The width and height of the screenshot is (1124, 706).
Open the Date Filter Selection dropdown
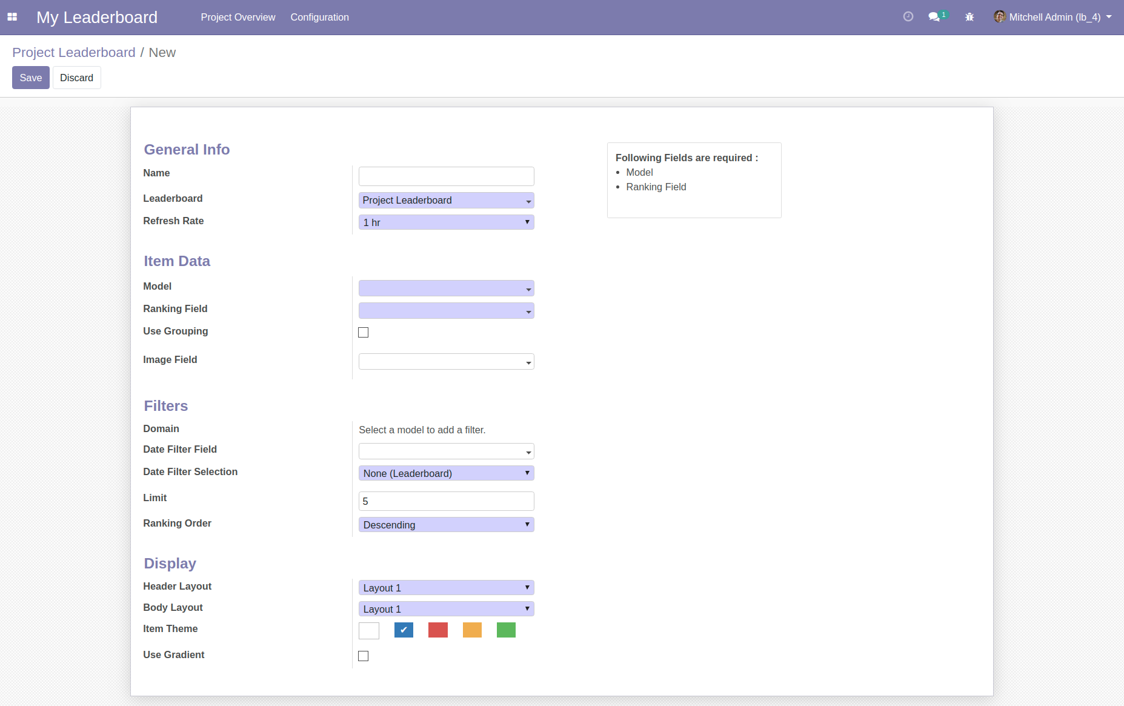(446, 473)
